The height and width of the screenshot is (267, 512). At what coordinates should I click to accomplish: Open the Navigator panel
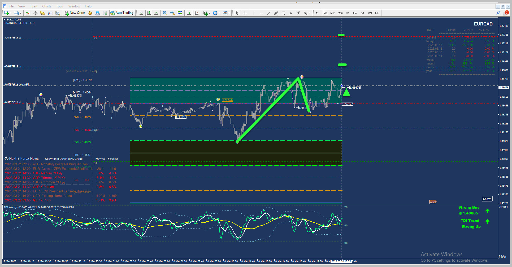[x=43, y=13]
